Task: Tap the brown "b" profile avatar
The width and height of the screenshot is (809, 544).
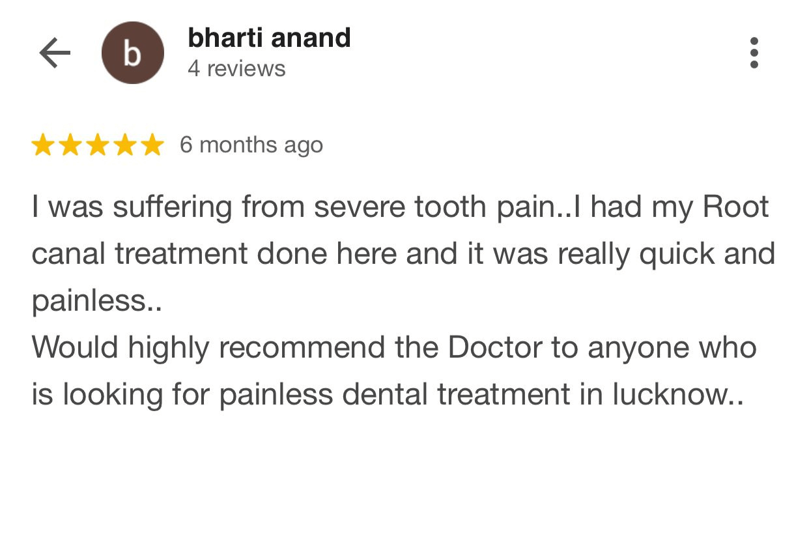Action: (x=133, y=53)
